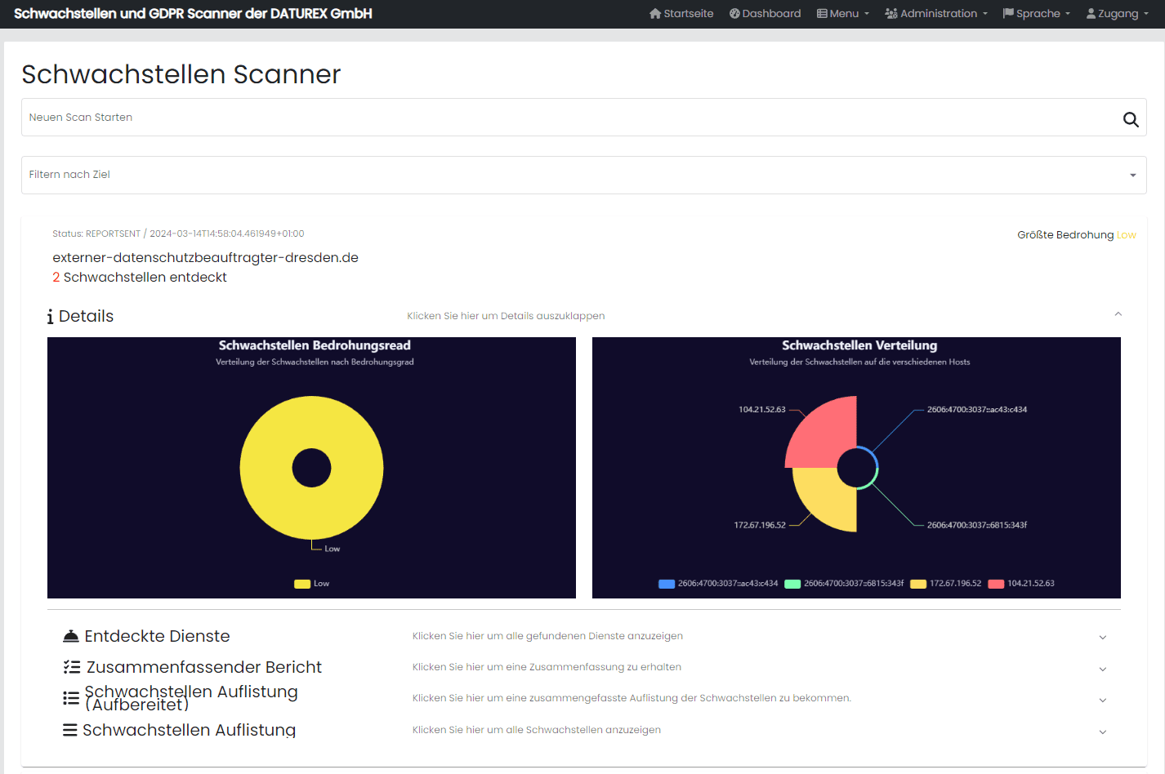1165x774 pixels.
Task: Toggle the 104.21.52.63 legend entry
Action: pyautogui.click(x=1021, y=584)
